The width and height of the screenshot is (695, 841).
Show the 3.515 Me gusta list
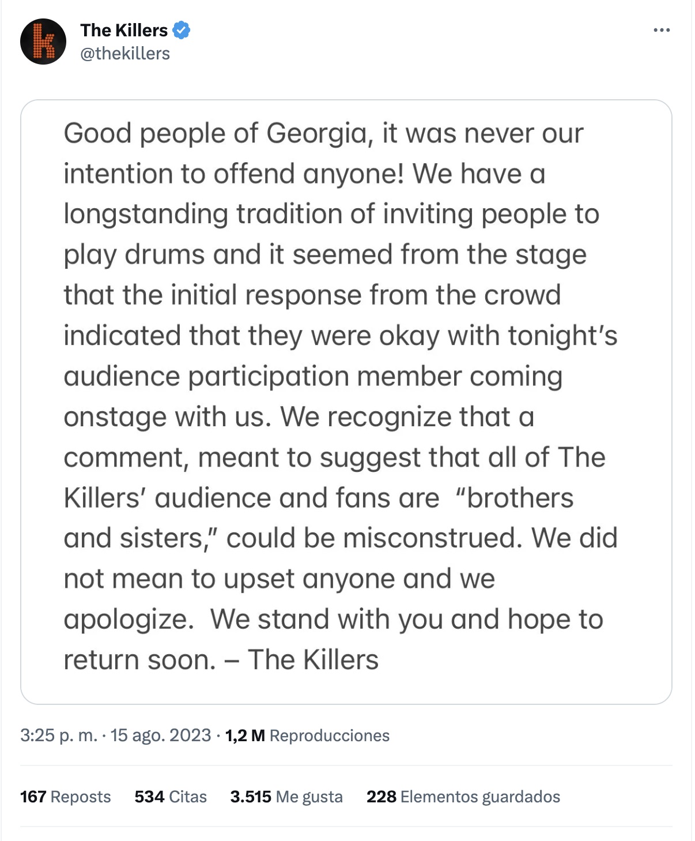(286, 797)
